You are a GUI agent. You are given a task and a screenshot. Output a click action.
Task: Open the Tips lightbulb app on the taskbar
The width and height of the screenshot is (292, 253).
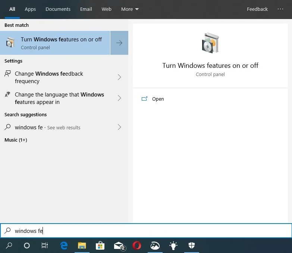(x=173, y=246)
